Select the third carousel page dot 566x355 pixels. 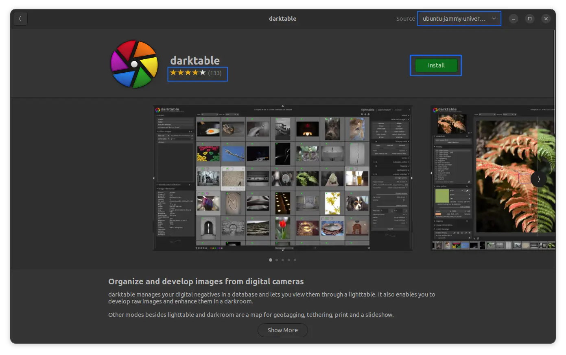coord(283,260)
